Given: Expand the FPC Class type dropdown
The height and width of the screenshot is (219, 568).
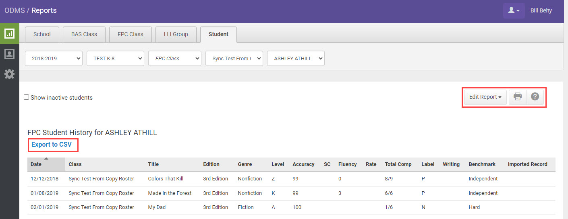Looking at the screenshot, I should (x=175, y=58).
